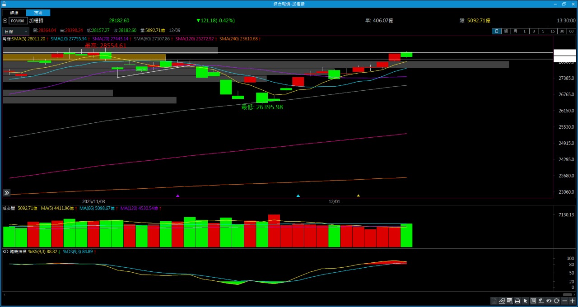Toggle the eye visibility icon
This screenshot has width=578, height=307.
pos(549,301)
